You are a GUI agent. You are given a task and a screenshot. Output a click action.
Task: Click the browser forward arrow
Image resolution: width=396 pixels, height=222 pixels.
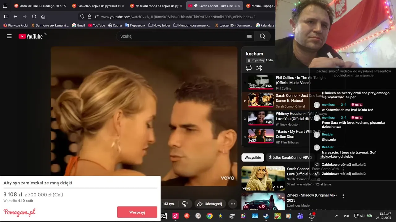25,17
